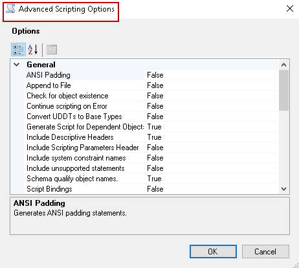Select the Script Bindings value cell
This screenshot has height=268, width=299.
[212, 189]
